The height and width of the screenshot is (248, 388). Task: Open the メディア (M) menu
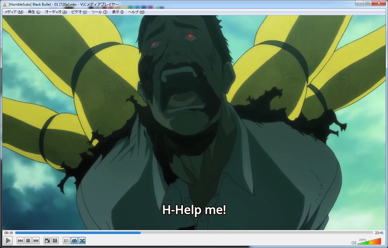tap(13, 12)
